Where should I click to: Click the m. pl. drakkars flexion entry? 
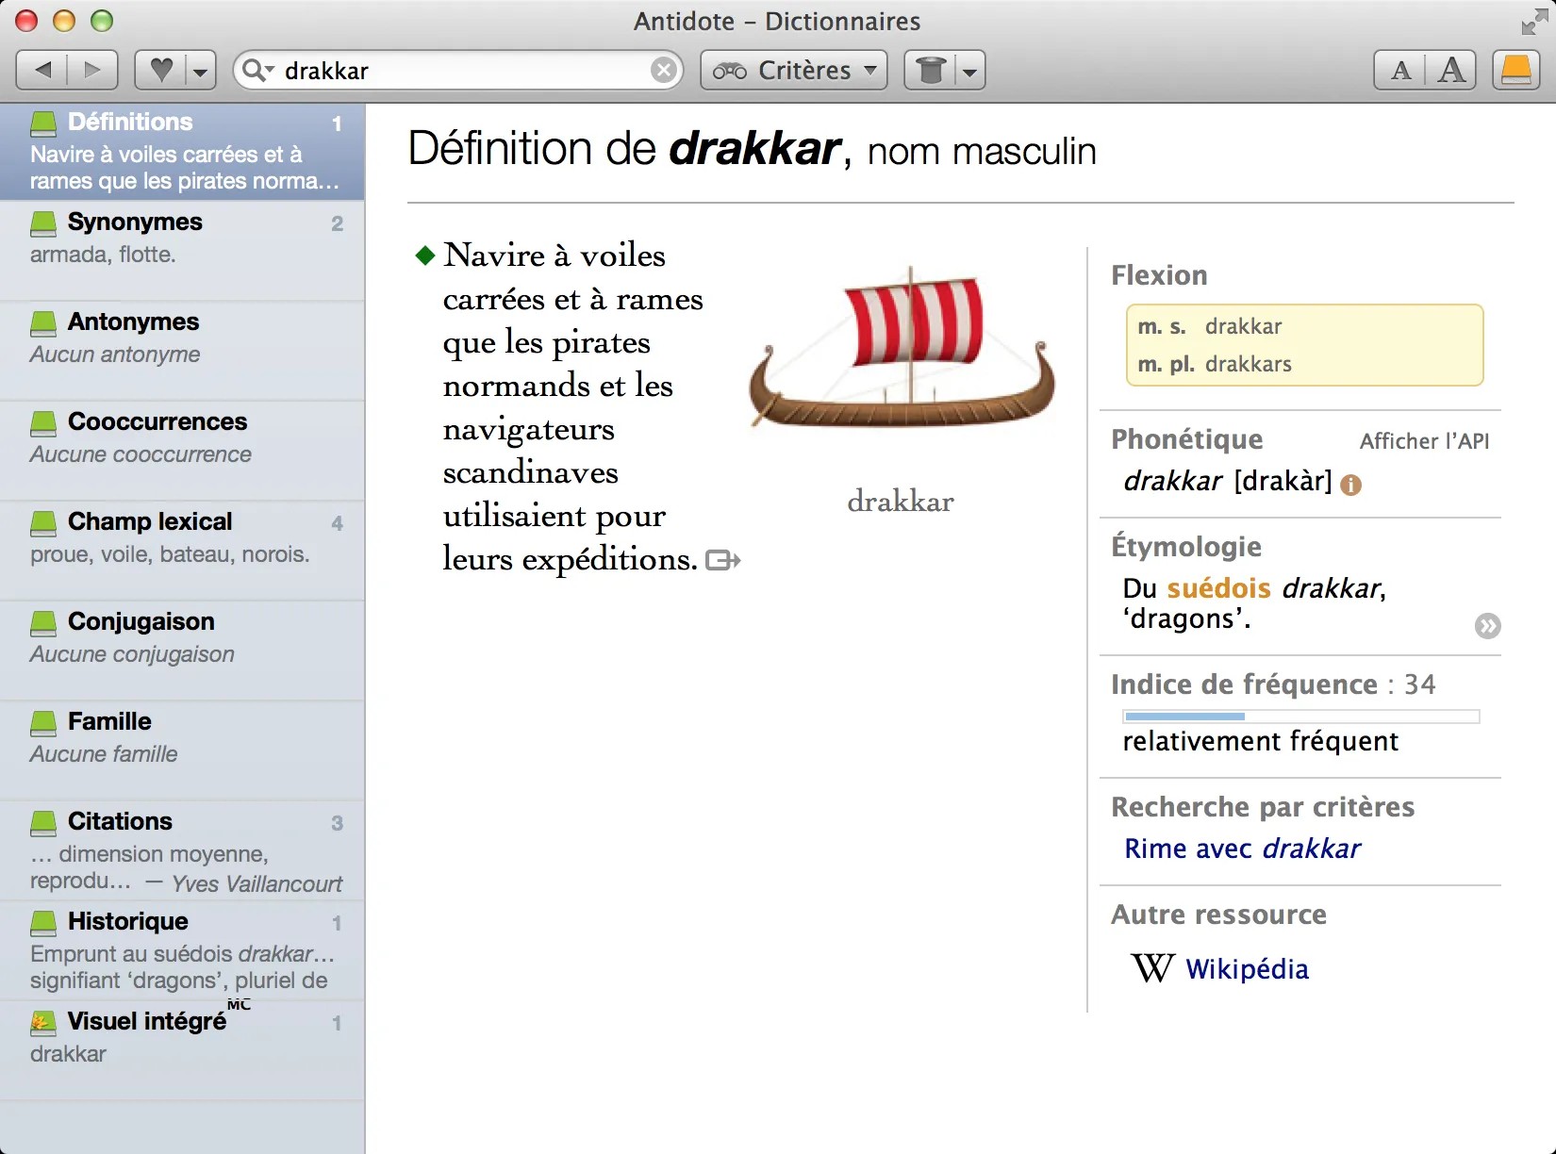(x=1215, y=364)
